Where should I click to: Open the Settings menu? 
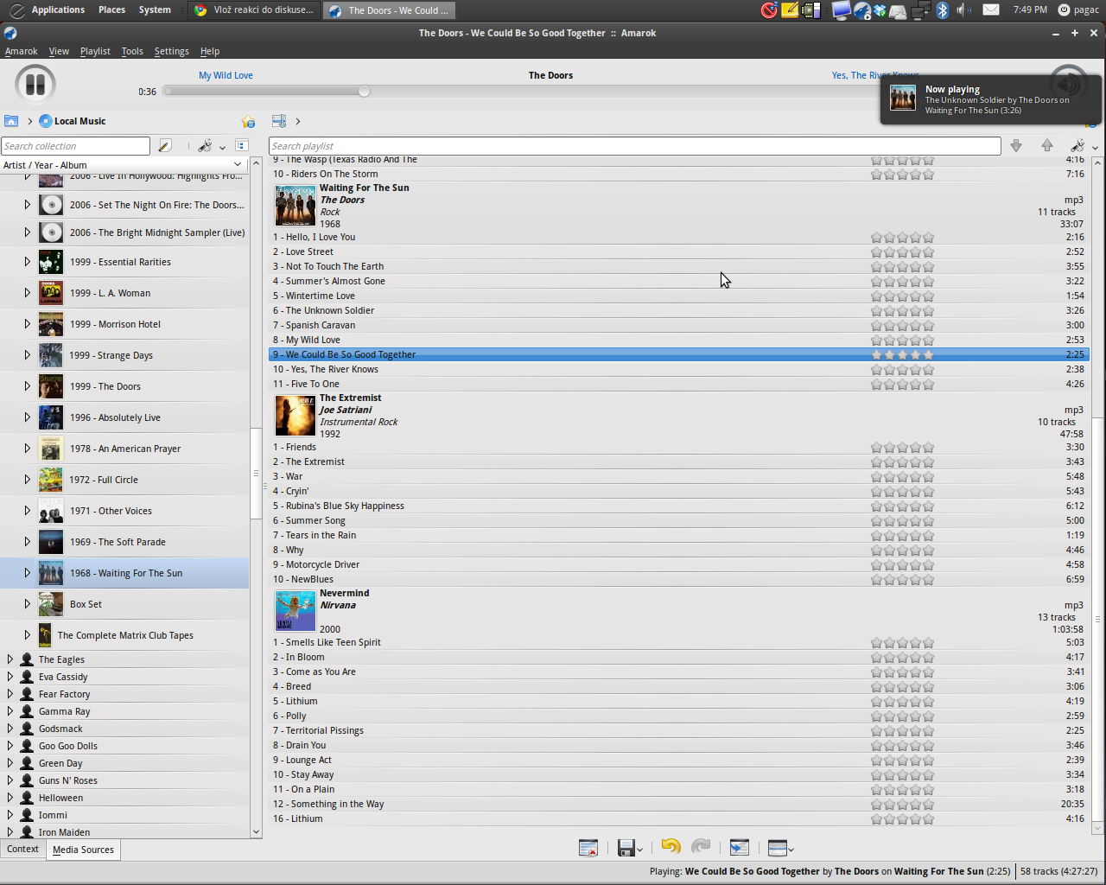pos(171,51)
